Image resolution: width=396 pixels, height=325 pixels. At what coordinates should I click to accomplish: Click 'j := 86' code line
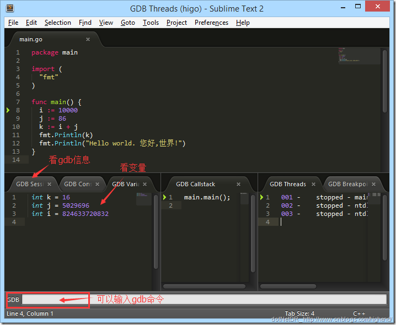click(53, 118)
